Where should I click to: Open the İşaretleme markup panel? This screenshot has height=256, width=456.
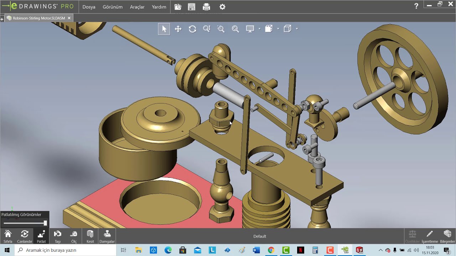click(x=430, y=236)
